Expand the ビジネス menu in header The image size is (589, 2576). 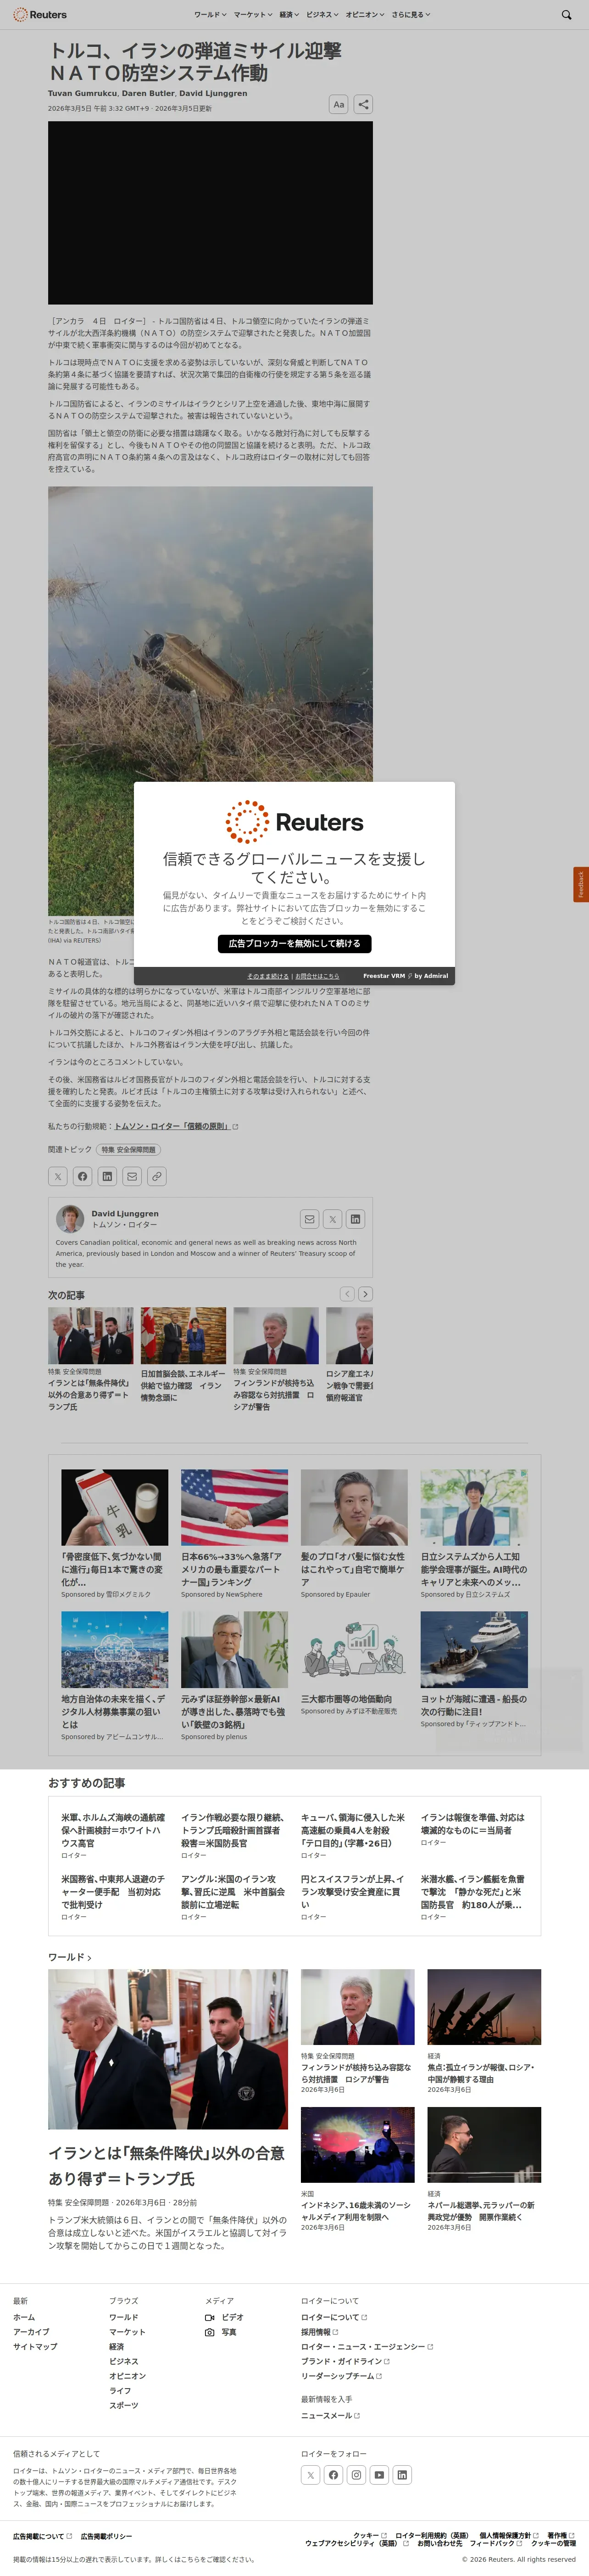coord(322,15)
